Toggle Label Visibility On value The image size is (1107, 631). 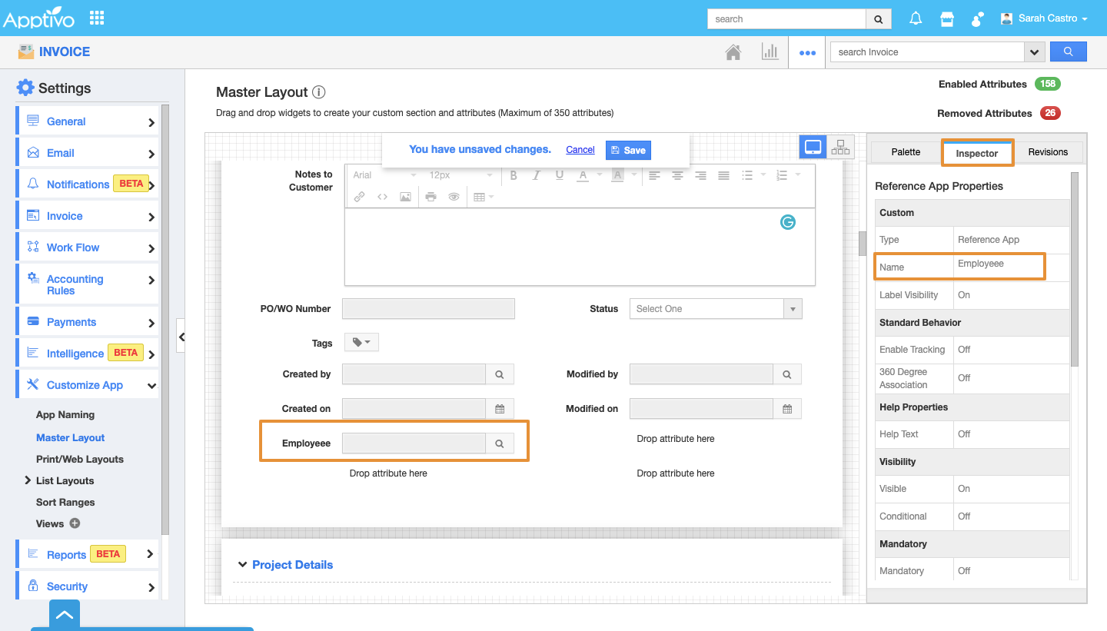(x=964, y=295)
